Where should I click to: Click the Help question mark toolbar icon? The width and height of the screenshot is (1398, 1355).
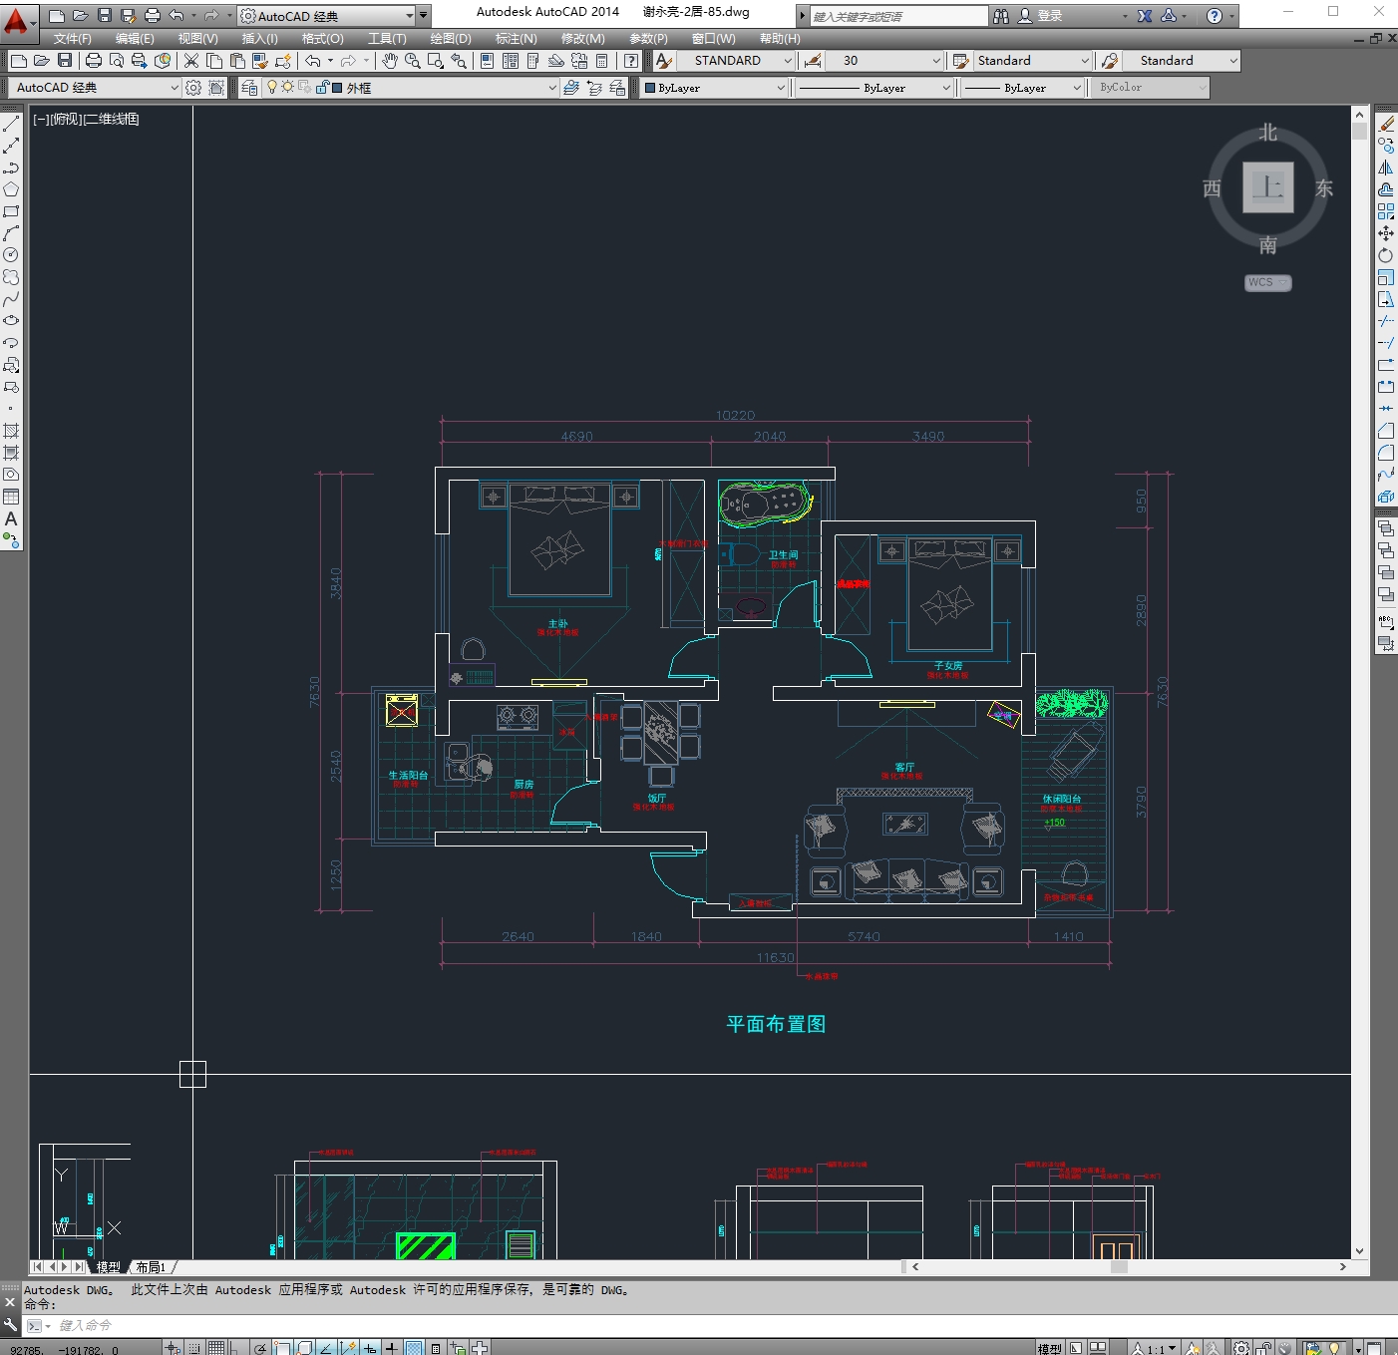point(631,61)
